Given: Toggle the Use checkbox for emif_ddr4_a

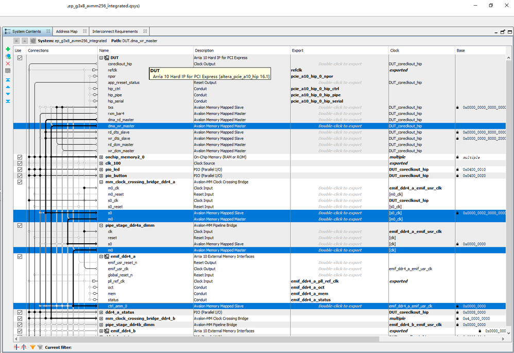Looking at the screenshot, I should click(20, 256).
